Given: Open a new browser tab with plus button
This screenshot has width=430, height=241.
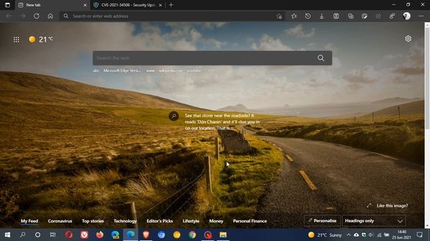Looking at the screenshot, I should pos(171,5).
